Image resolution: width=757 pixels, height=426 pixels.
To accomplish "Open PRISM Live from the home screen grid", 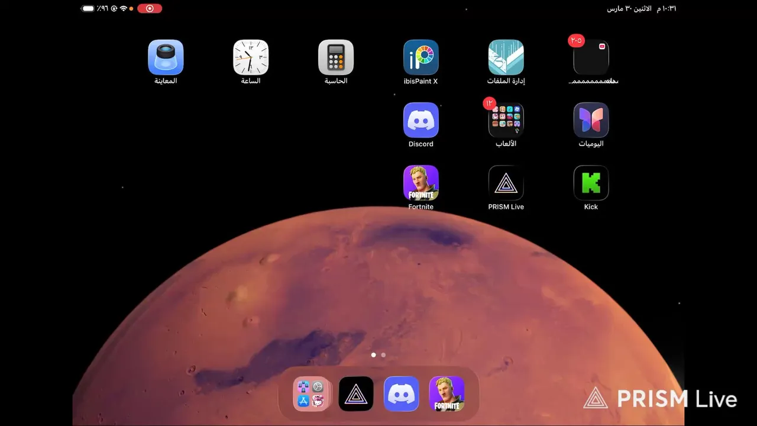I will click(506, 183).
